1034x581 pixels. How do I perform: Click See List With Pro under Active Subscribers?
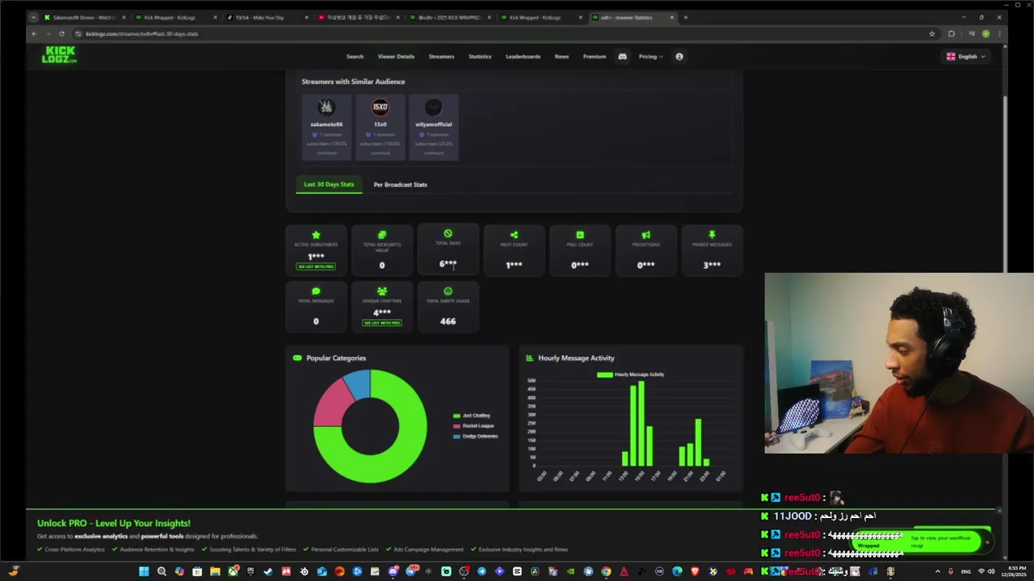click(x=316, y=266)
